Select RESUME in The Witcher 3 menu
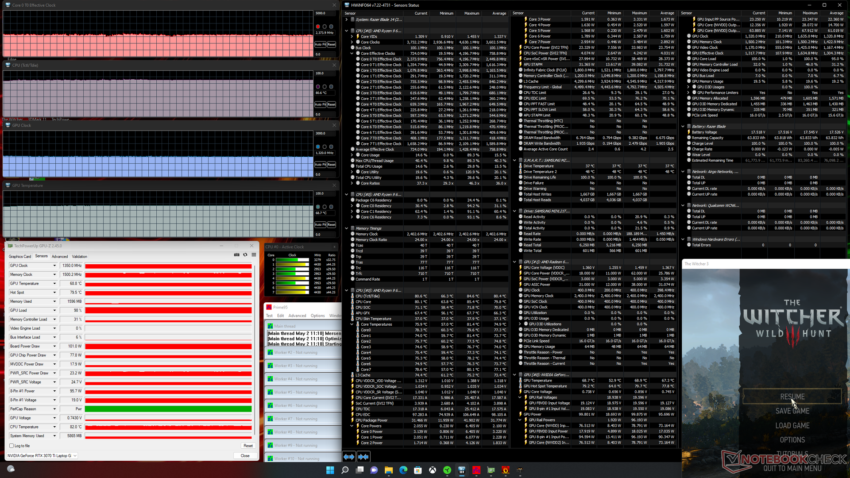The height and width of the screenshot is (478, 850). click(792, 397)
